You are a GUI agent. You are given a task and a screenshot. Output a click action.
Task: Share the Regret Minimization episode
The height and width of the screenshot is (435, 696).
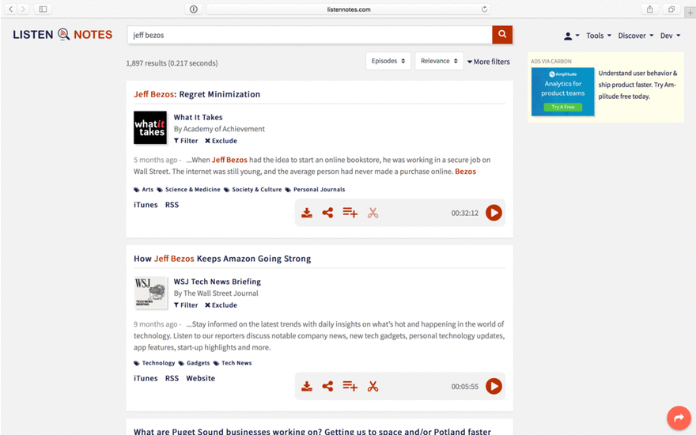[327, 213]
